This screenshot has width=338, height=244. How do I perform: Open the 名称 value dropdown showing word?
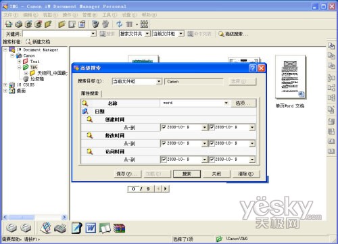[x=226, y=103]
